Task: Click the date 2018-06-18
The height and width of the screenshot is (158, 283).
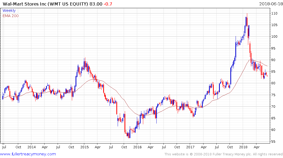Action: pyautogui.click(x=271, y=4)
